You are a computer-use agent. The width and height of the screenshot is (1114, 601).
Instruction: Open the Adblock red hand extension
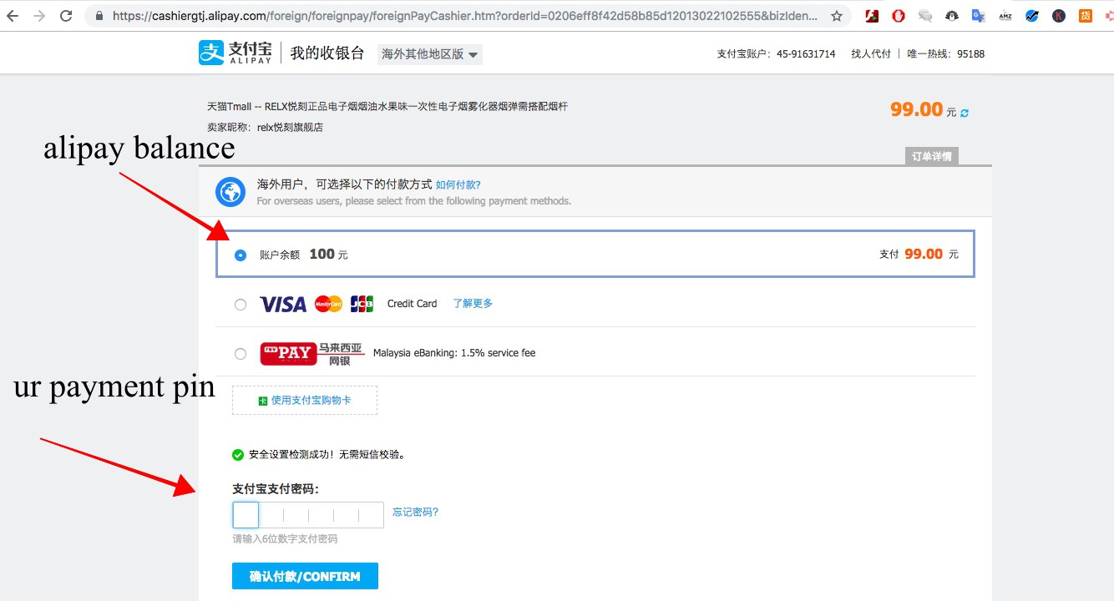click(898, 15)
